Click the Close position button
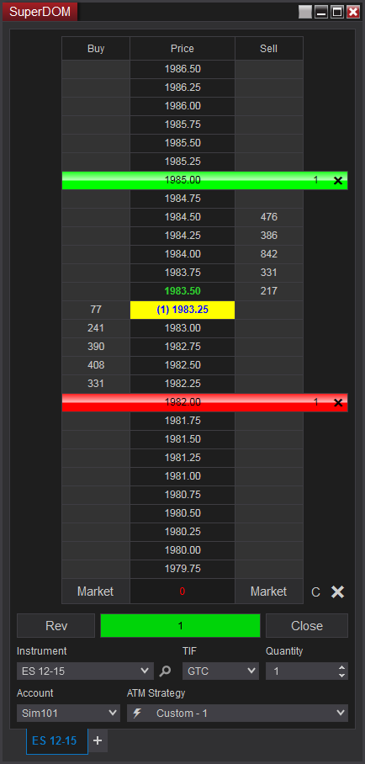 307,626
